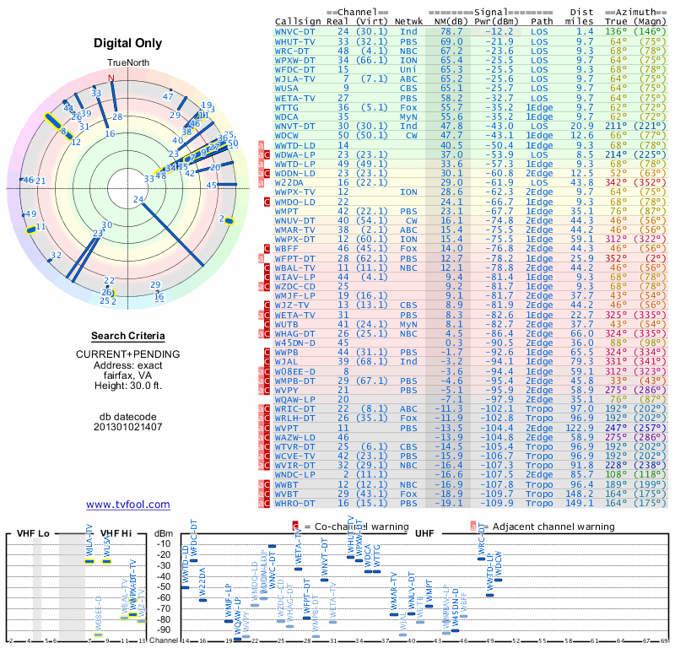
Task: Select the db datecode value 201301021407
Action: (128, 427)
